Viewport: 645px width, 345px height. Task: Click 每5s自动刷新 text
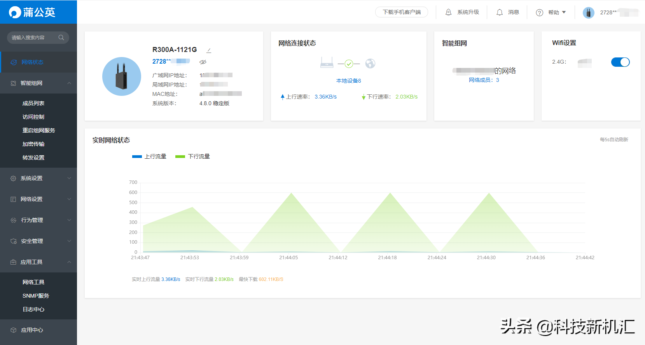(x=614, y=140)
